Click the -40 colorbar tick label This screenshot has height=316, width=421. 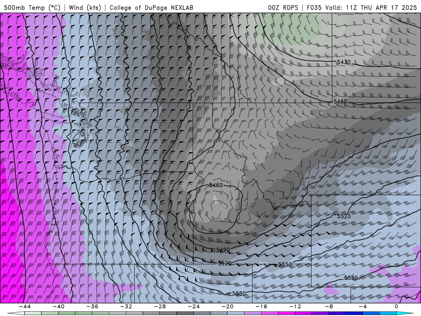coord(58,307)
